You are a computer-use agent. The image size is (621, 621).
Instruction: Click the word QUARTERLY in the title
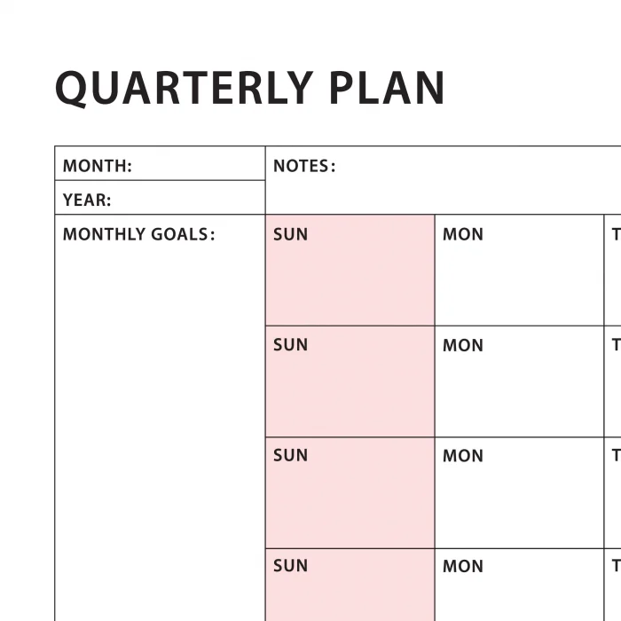click(x=184, y=88)
